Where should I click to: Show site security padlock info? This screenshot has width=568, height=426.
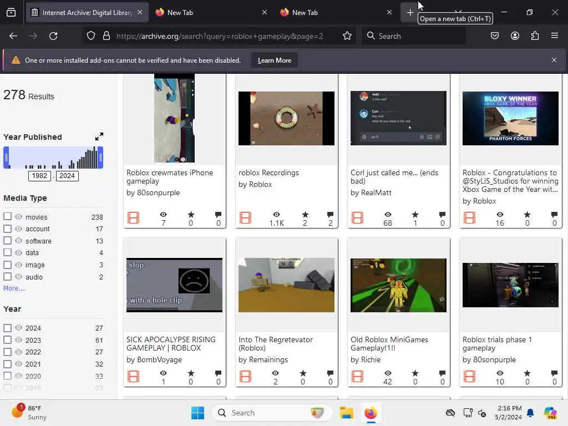click(x=106, y=36)
